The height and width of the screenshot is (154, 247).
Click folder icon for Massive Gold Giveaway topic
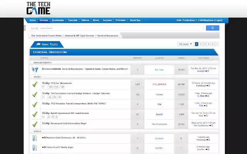coord(35,138)
